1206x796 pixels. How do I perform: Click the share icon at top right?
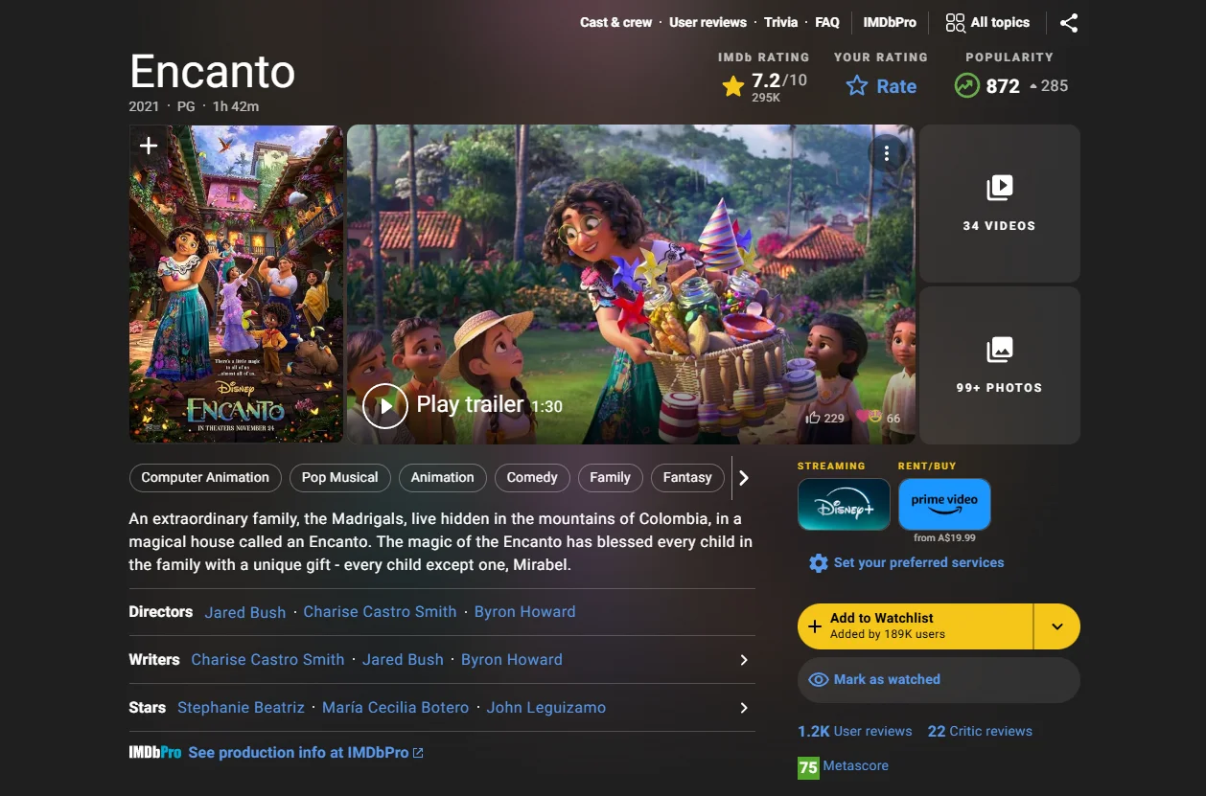(1069, 23)
